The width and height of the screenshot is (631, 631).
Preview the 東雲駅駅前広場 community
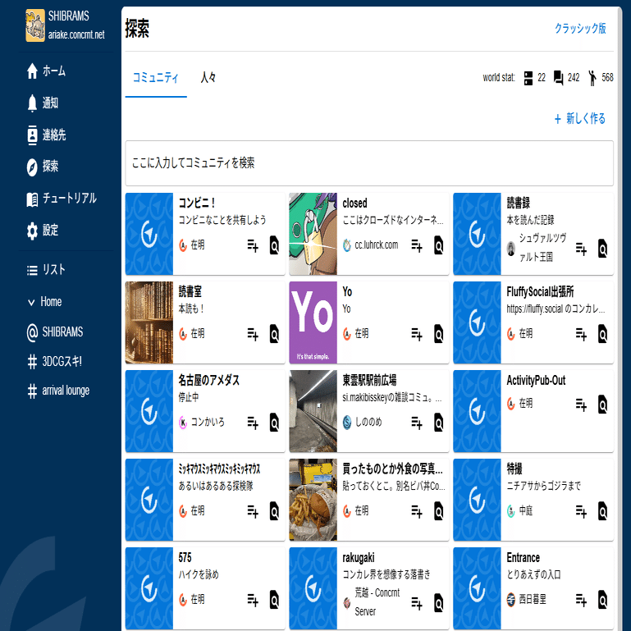click(x=439, y=423)
